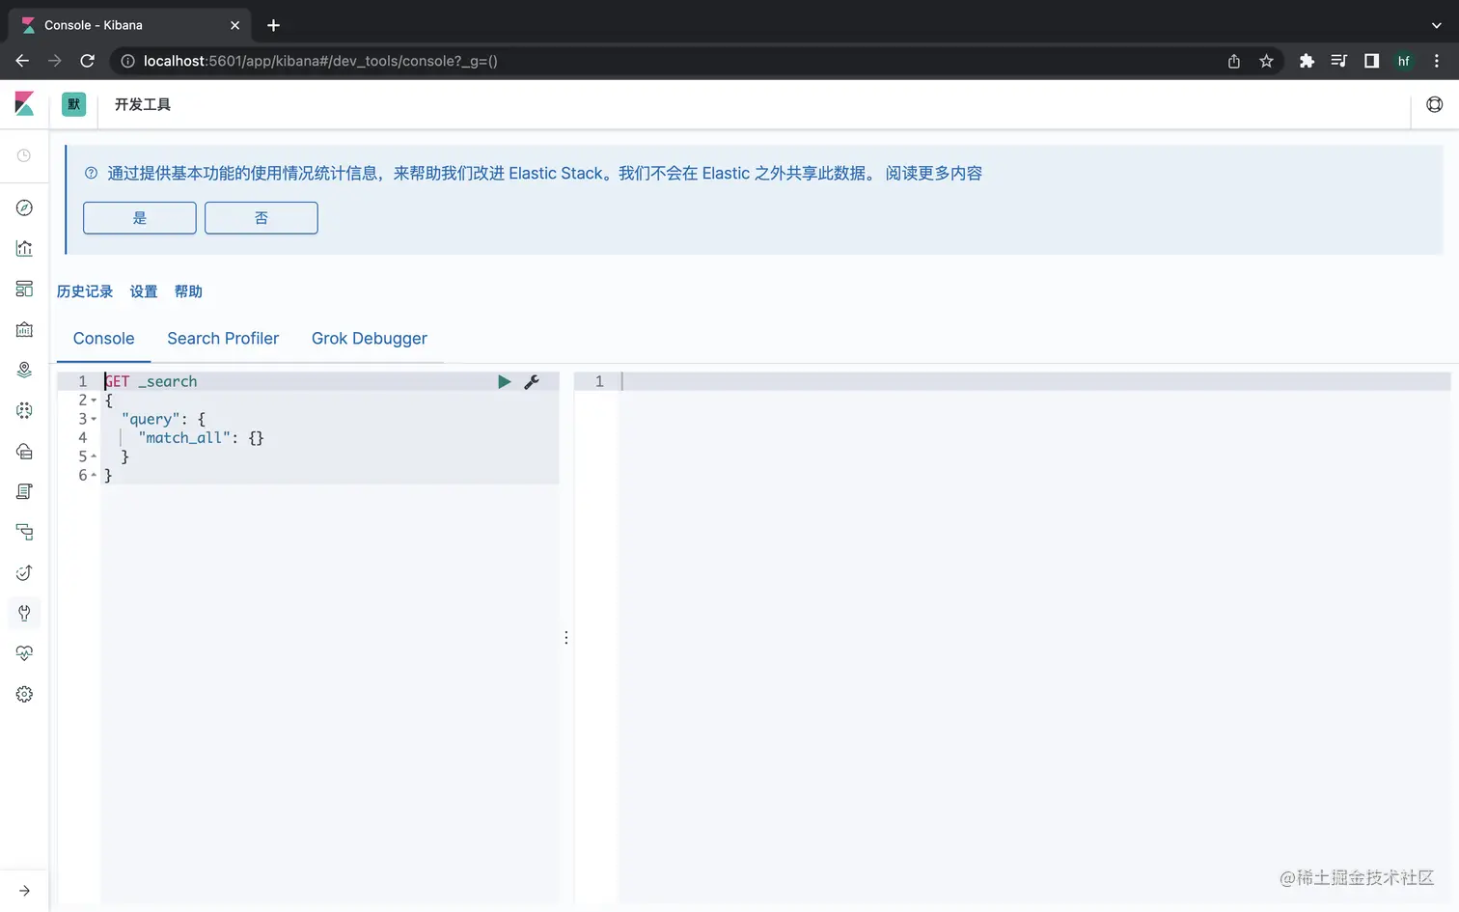The width and height of the screenshot is (1459, 912).
Task: Switch to the Grok Debugger tab
Action: [x=370, y=339]
